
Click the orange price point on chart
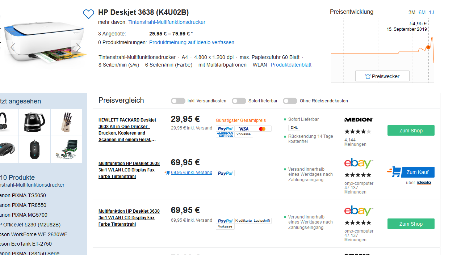[428, 47]
